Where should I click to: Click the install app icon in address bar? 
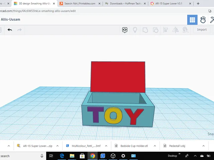210,11
